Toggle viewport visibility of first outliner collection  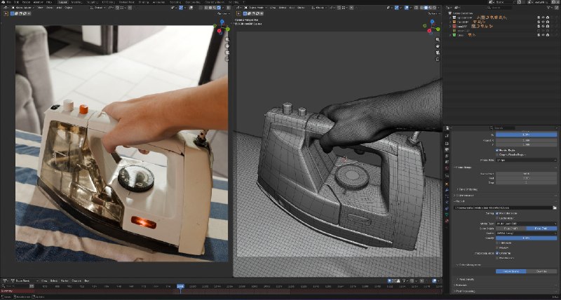coord(543,17)
